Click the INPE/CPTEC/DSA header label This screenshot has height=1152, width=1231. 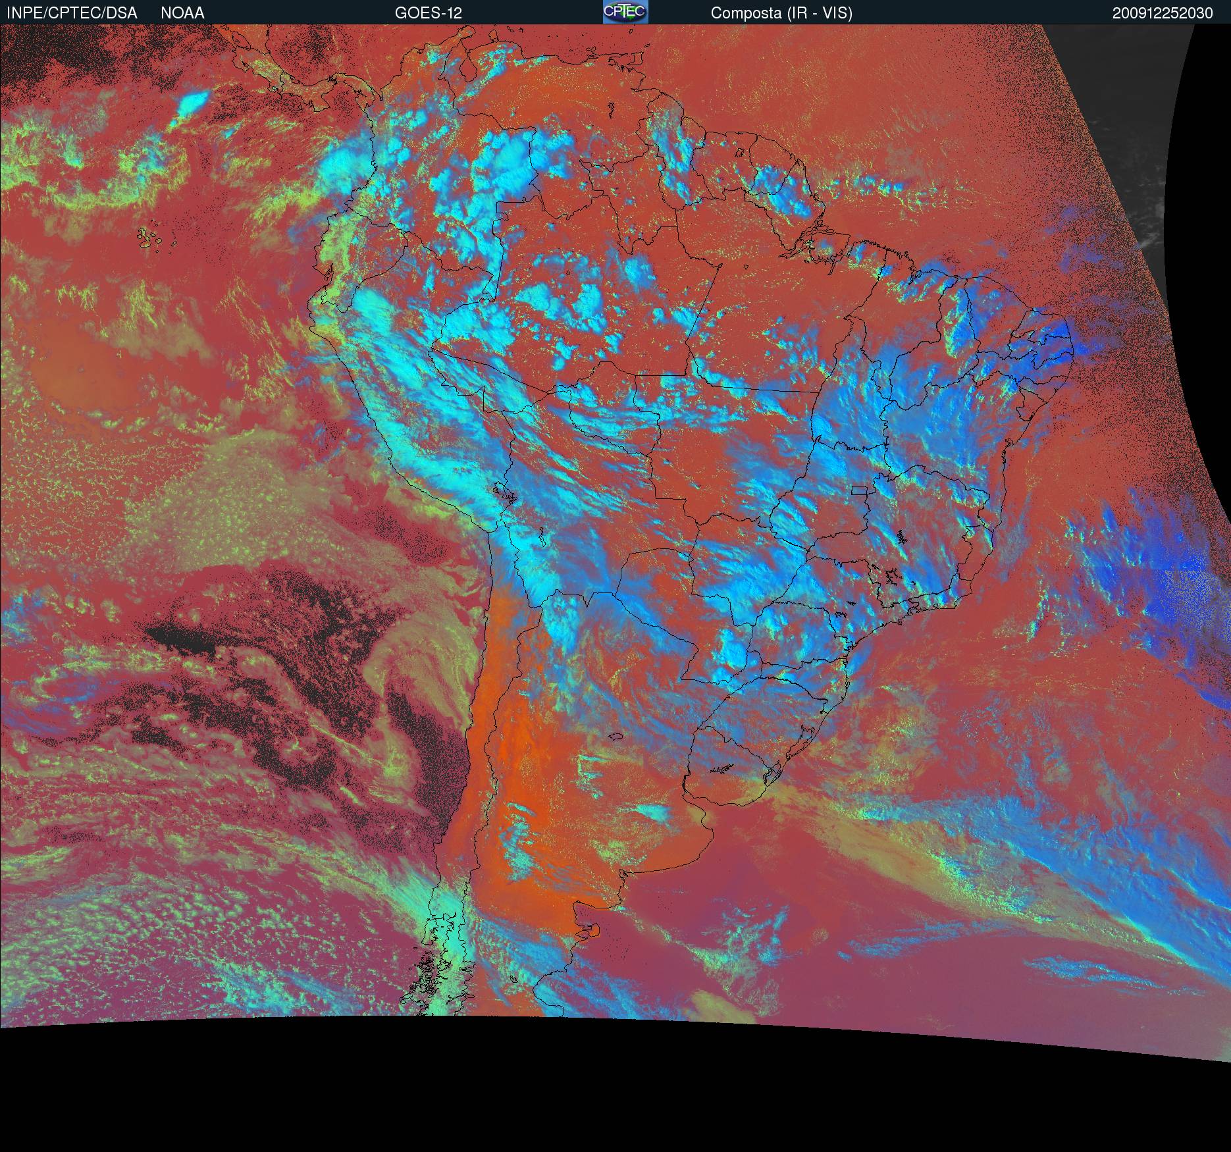[72, 13]
